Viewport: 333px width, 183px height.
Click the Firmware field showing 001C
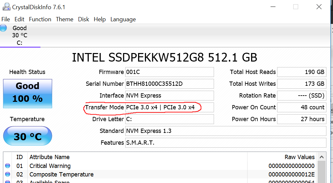pyautogui.click(x=170, y=72)
